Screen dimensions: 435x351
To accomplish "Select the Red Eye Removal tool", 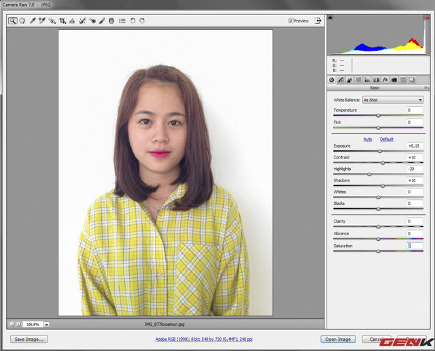I will [92, 20].
